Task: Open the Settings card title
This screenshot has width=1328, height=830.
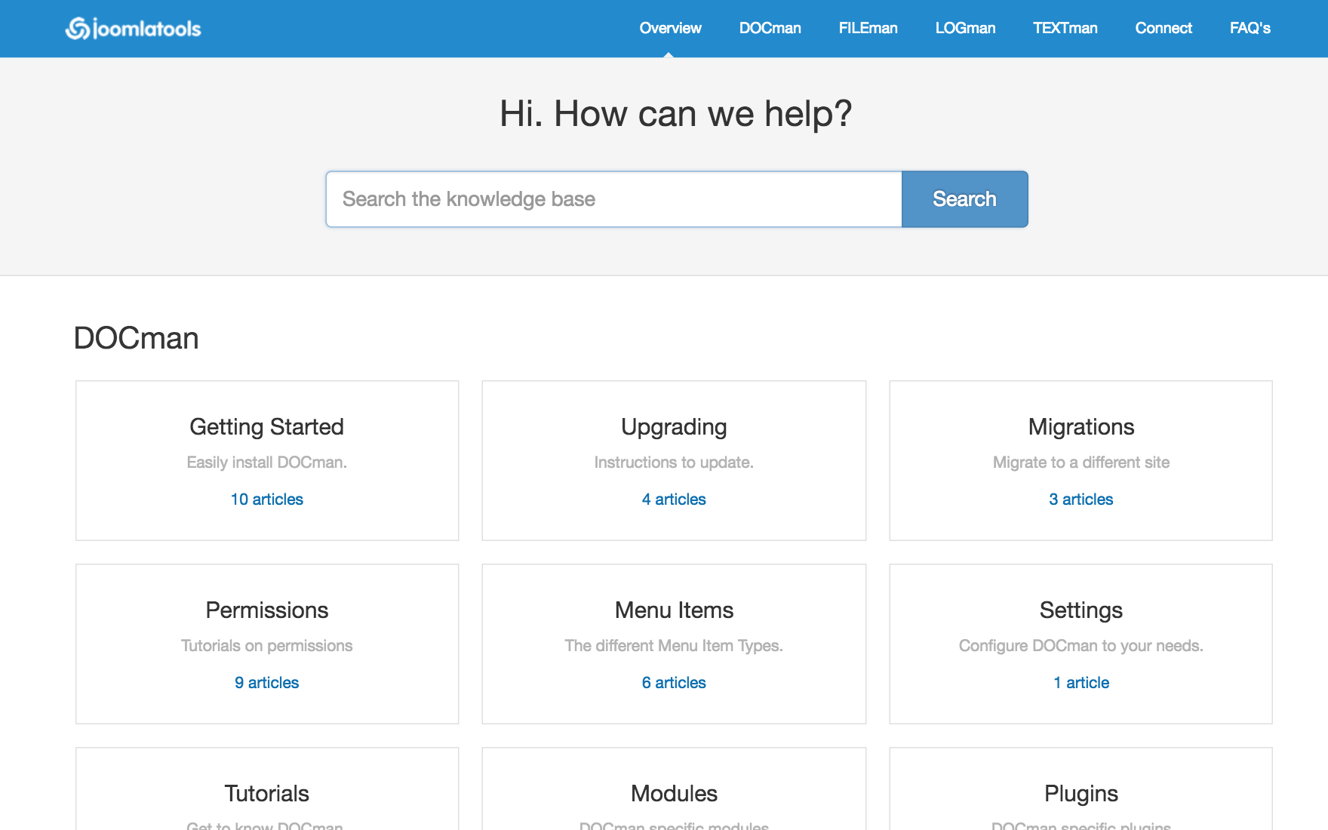Action: pos(1081,610)
